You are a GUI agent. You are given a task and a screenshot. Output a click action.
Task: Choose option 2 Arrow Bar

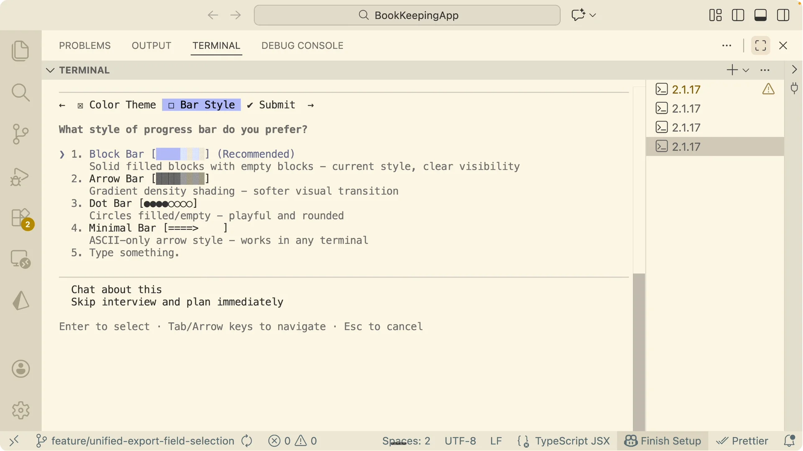click(x=141, y=179)
